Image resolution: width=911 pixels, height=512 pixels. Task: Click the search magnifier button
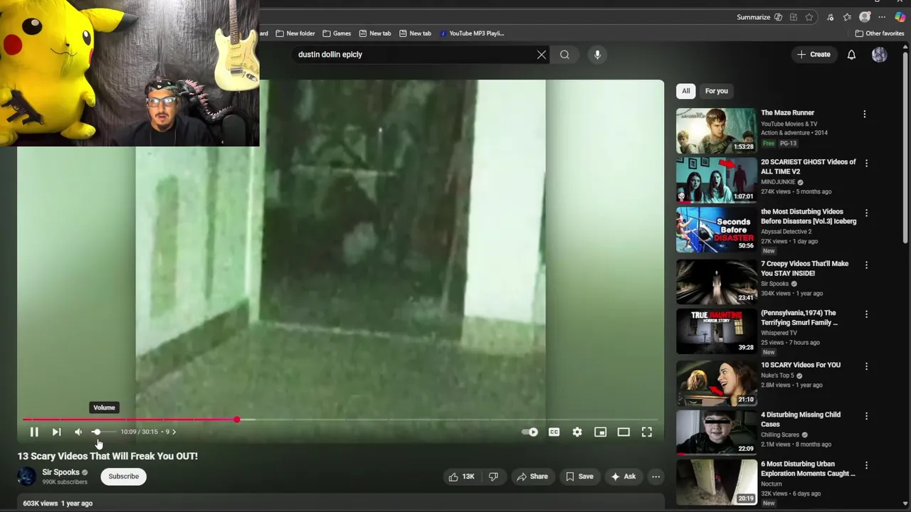pos(564,55)
